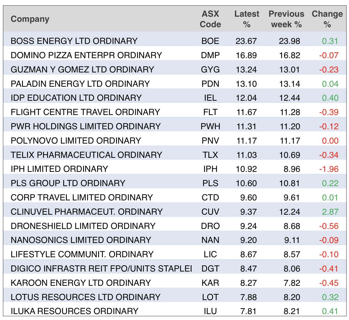The height and width of the screenshot is (320, 349).
Task: Open BOSS ENERGY LTD ORDINARY row
Action: pos(74,41)
